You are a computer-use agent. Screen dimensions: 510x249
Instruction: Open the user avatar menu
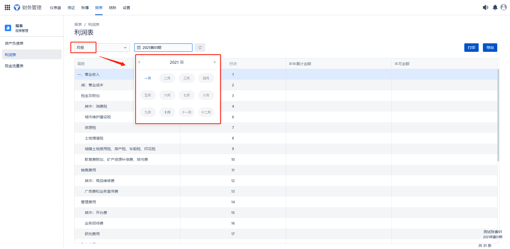point(504,7)
